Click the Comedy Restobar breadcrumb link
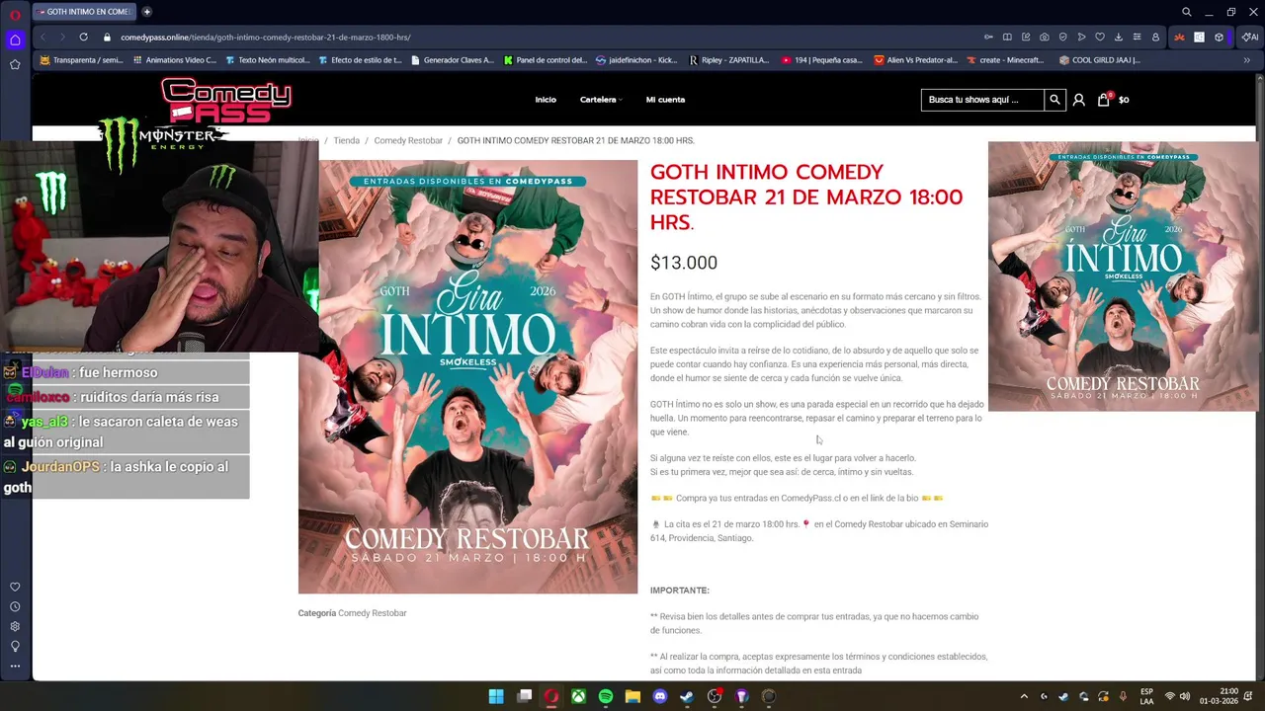 [408, 140]
